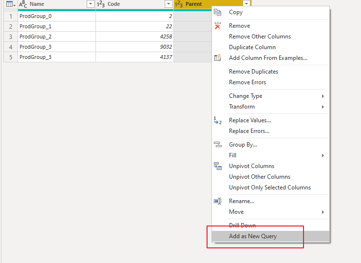Choose Rename option
This screenshot has height=263, width=361.
(x=271, y=201)
